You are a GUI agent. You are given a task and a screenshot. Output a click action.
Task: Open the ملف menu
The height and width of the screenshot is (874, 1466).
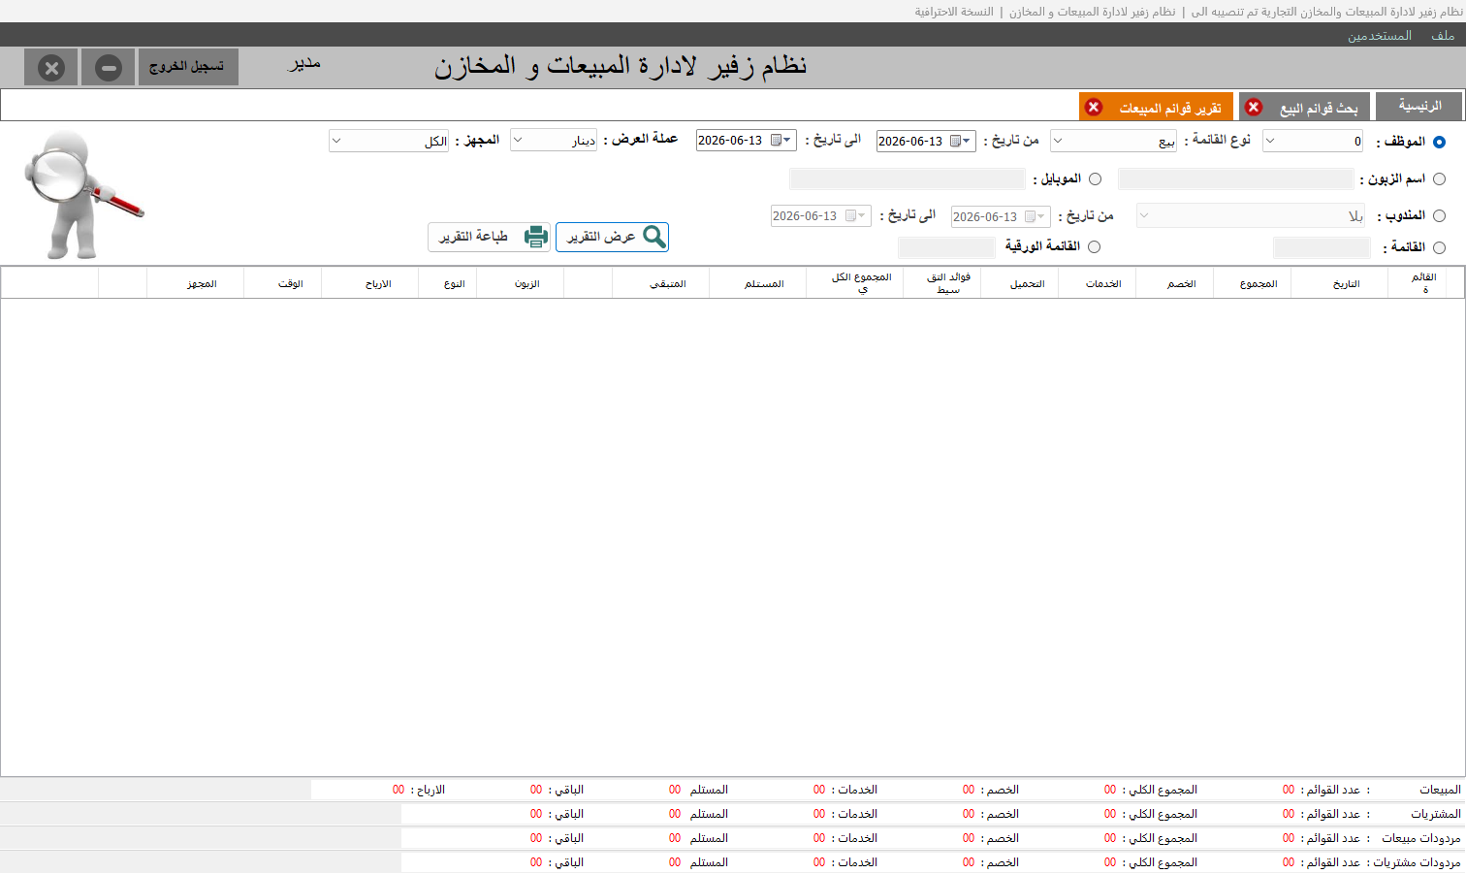tap(1443, 35)
